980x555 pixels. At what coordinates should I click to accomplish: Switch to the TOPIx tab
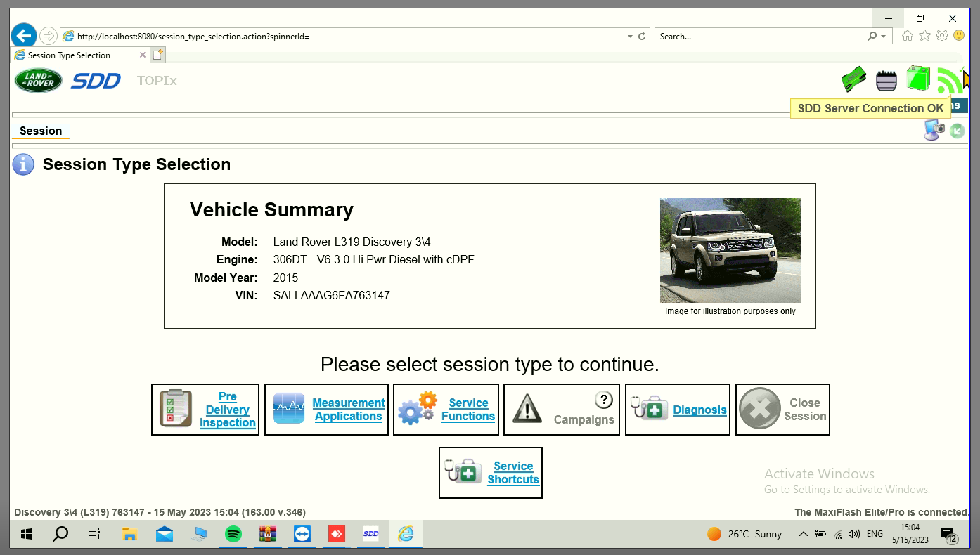[x=157, y=81]
